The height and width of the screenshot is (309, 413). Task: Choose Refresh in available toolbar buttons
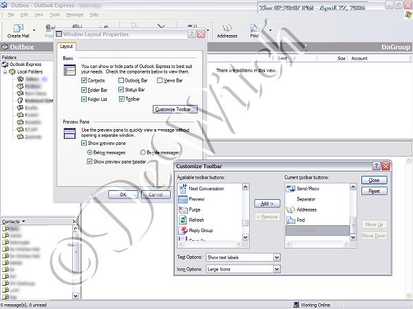tap(196, 220)
